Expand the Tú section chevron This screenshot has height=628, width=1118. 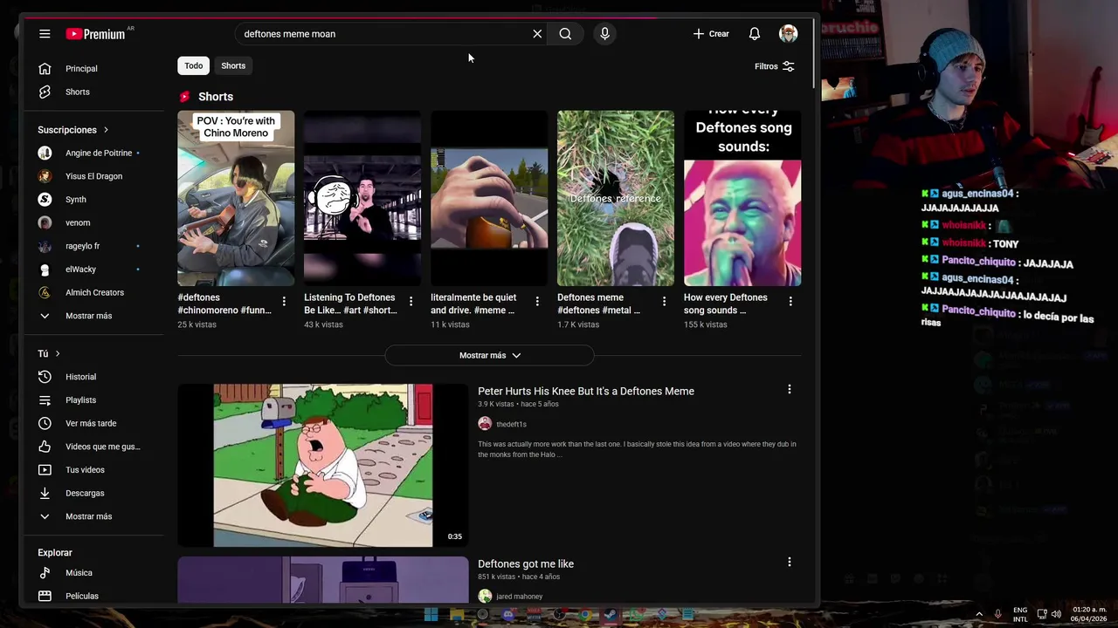point(58,353)
